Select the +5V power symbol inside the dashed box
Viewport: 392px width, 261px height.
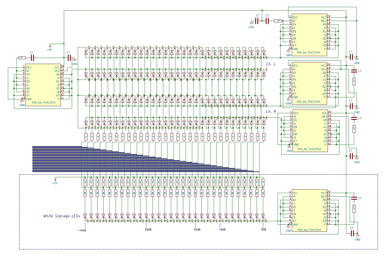coord(55,181)
